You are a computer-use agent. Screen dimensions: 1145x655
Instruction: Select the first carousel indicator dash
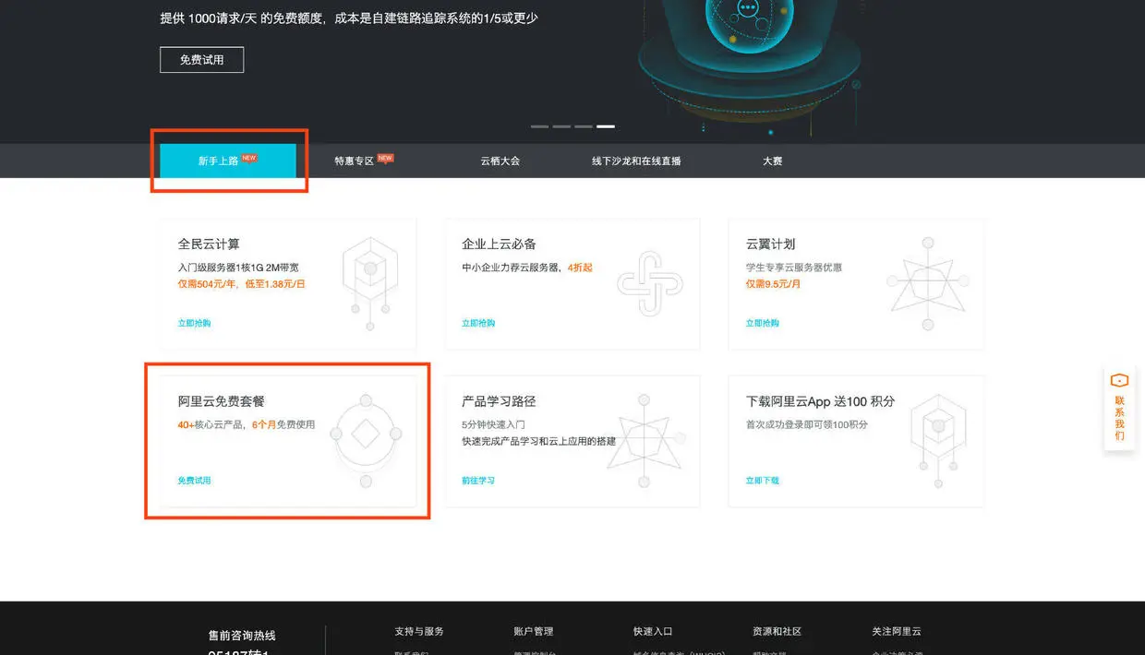click(x=539, y=126)
